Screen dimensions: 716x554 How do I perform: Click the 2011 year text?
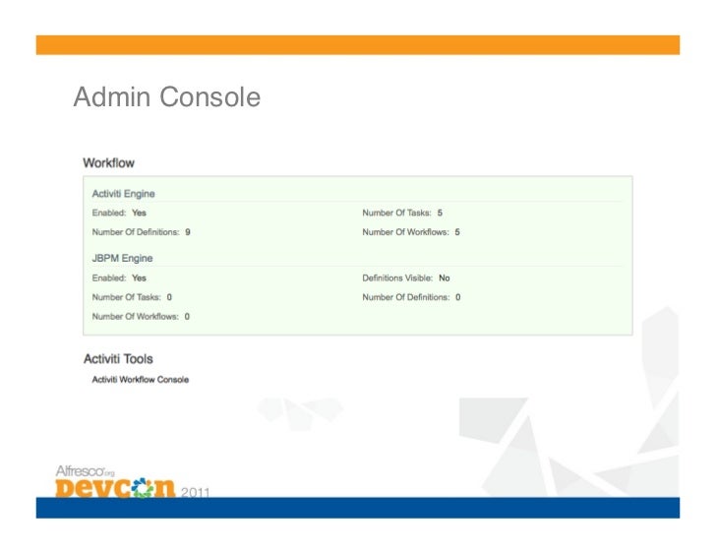[196, 492]
